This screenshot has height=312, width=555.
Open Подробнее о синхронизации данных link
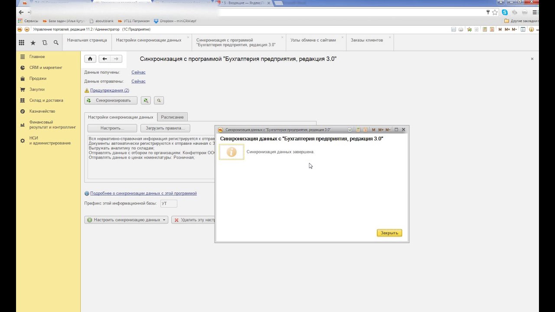tap(144, 193)
